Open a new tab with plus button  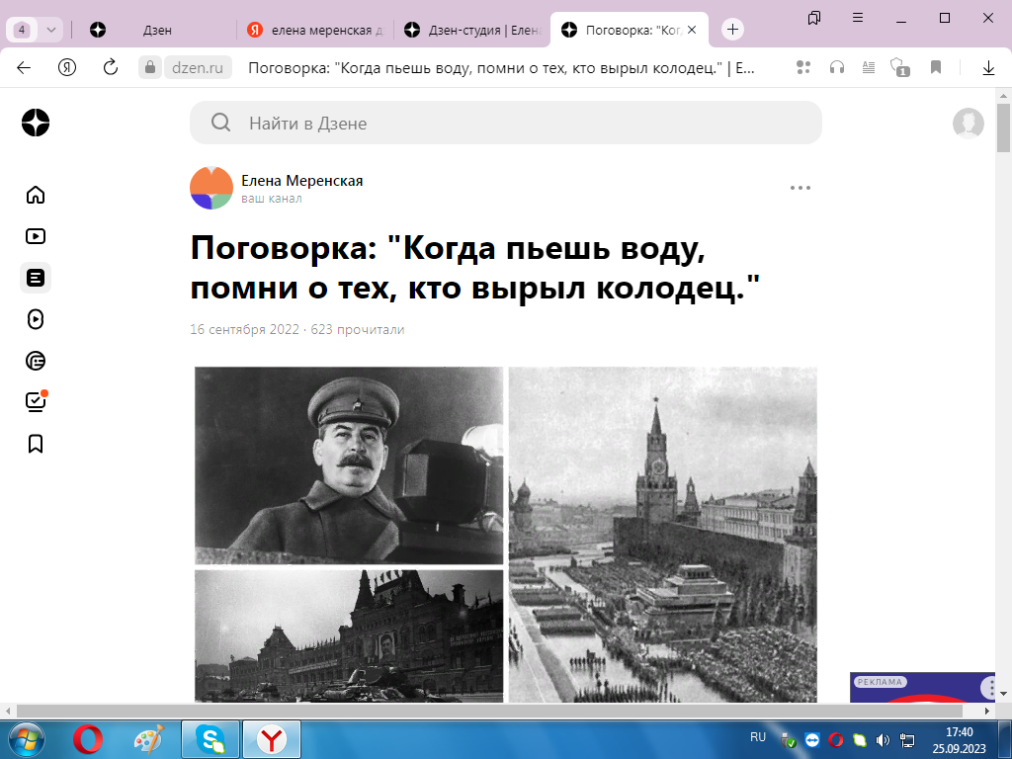coord(732,29)
